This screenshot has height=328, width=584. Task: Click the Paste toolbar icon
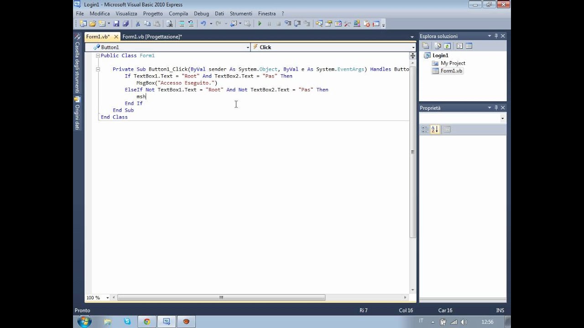click(156, 24)
